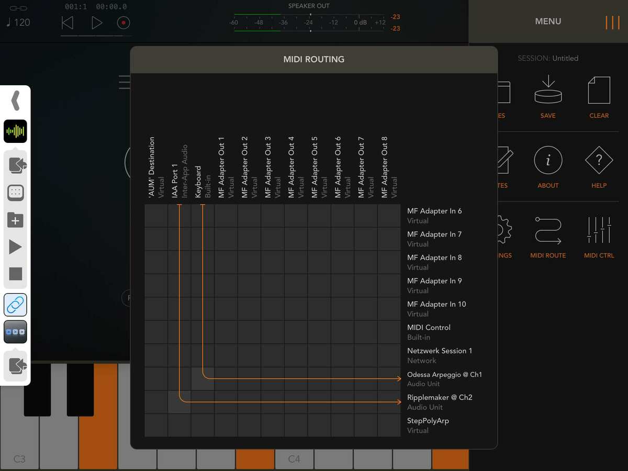Click the MF Adapter Out 8 column header

pyautogui.click(x=389, y=167)
